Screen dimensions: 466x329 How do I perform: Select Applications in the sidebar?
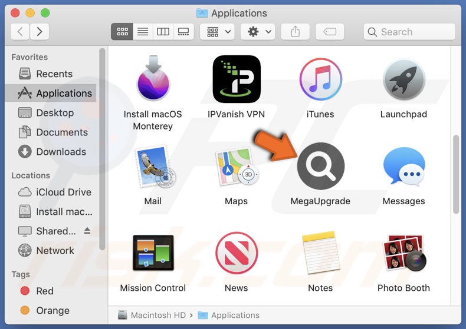coord(51,93)
